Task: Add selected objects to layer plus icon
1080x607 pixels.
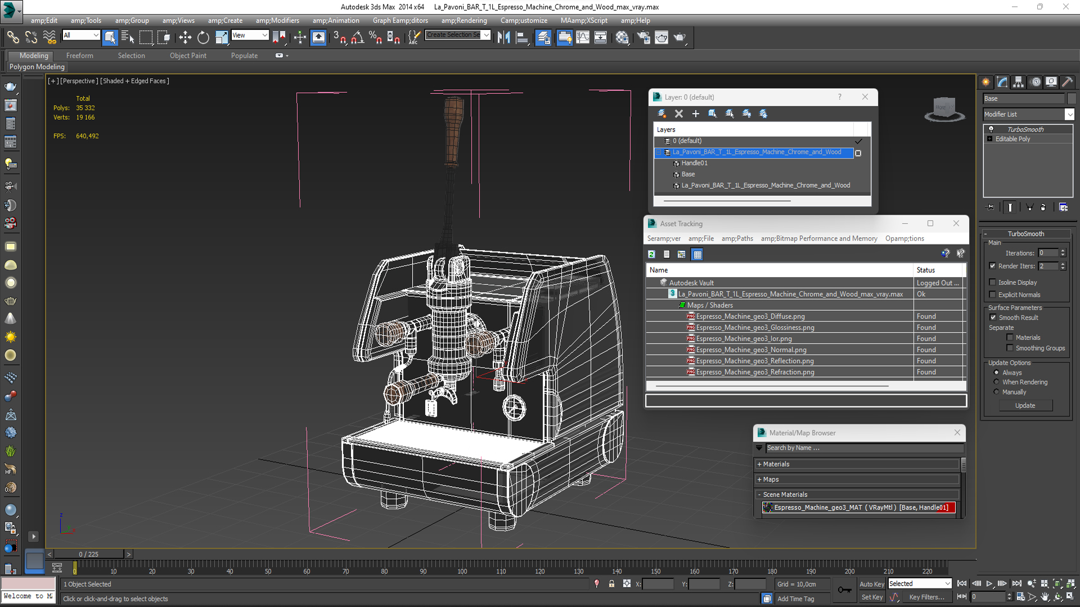Action: tap(696, 114)
